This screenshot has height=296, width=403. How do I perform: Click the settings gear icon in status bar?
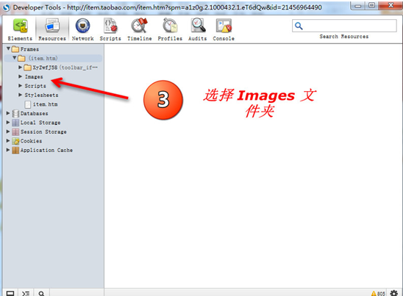point(393,293)
